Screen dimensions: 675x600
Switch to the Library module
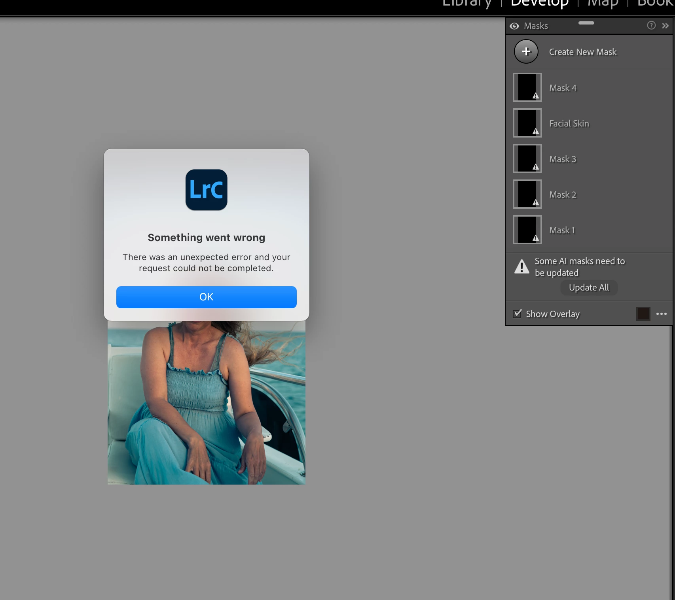(x=466, y=3)
